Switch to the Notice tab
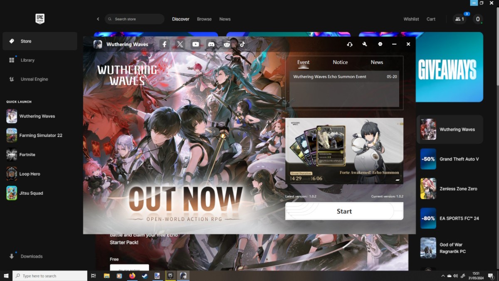Screen dimensions: 499x281 [340, 62]
